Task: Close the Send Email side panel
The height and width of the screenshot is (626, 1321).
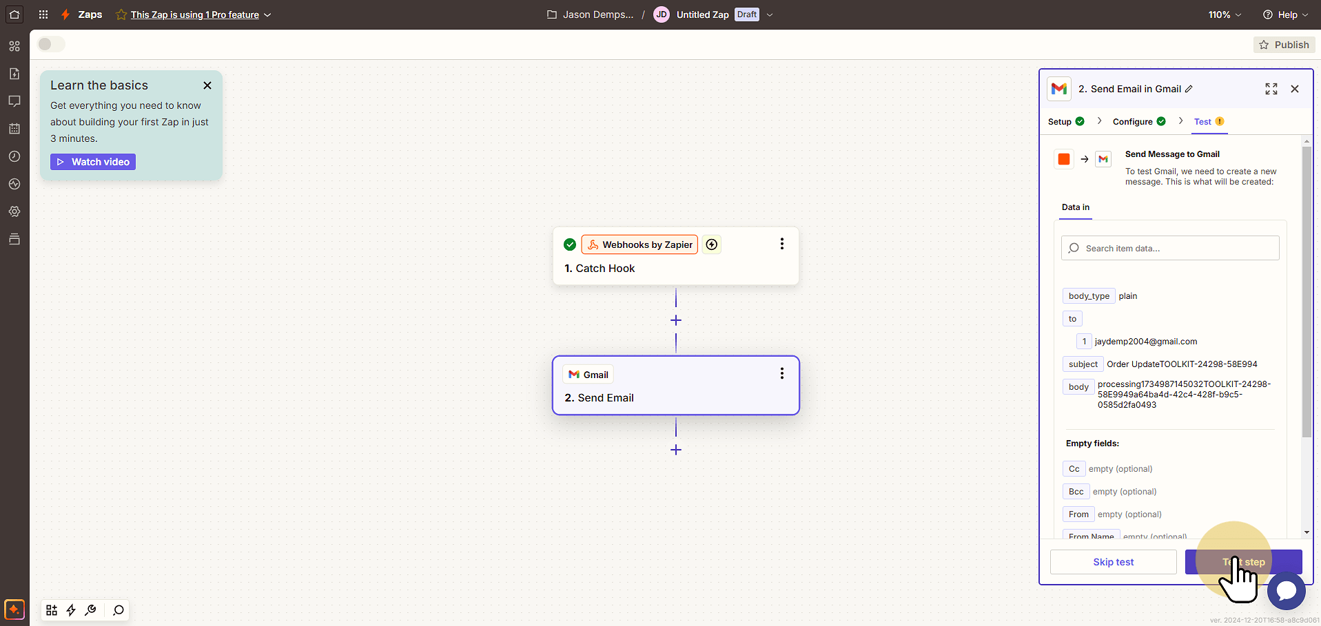Action: pos(1295,89)
